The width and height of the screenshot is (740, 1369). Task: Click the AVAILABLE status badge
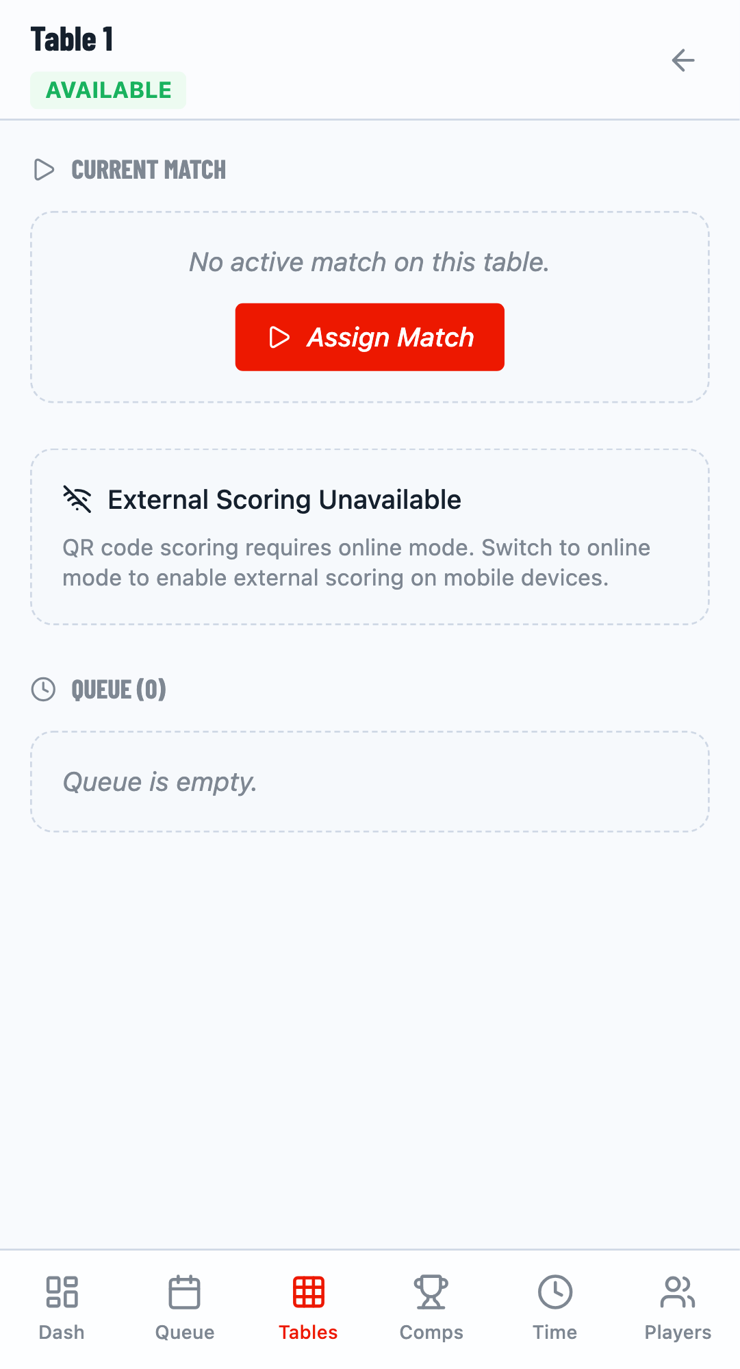107,89
